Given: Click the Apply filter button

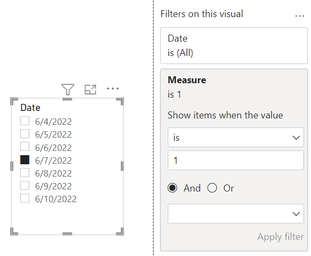Looking at the screenshot, I should [x=281, y=237].
